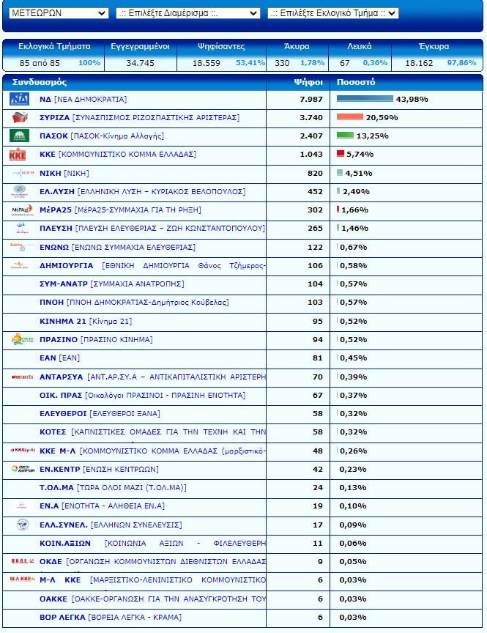
Task: Open the ΠΑΣΟΚ-Κίνημα Αλλαγής link
Action: coord(102,136)
